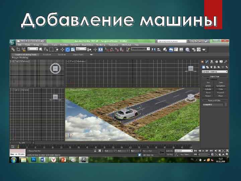The image size is (241, 181).
Task: Click the Auto Key button
Action: pos(169,151)
